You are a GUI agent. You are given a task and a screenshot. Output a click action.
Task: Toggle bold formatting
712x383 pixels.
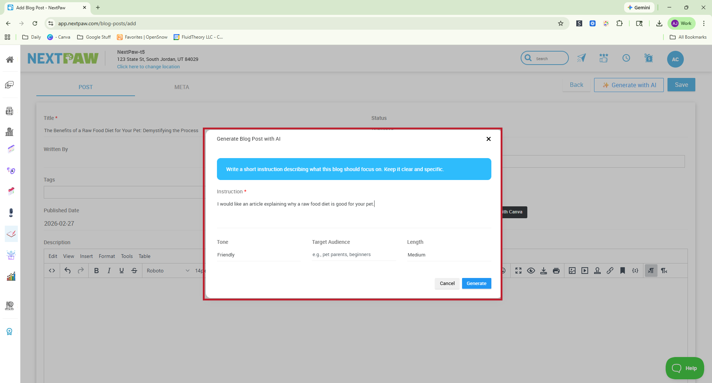[96, 271]
